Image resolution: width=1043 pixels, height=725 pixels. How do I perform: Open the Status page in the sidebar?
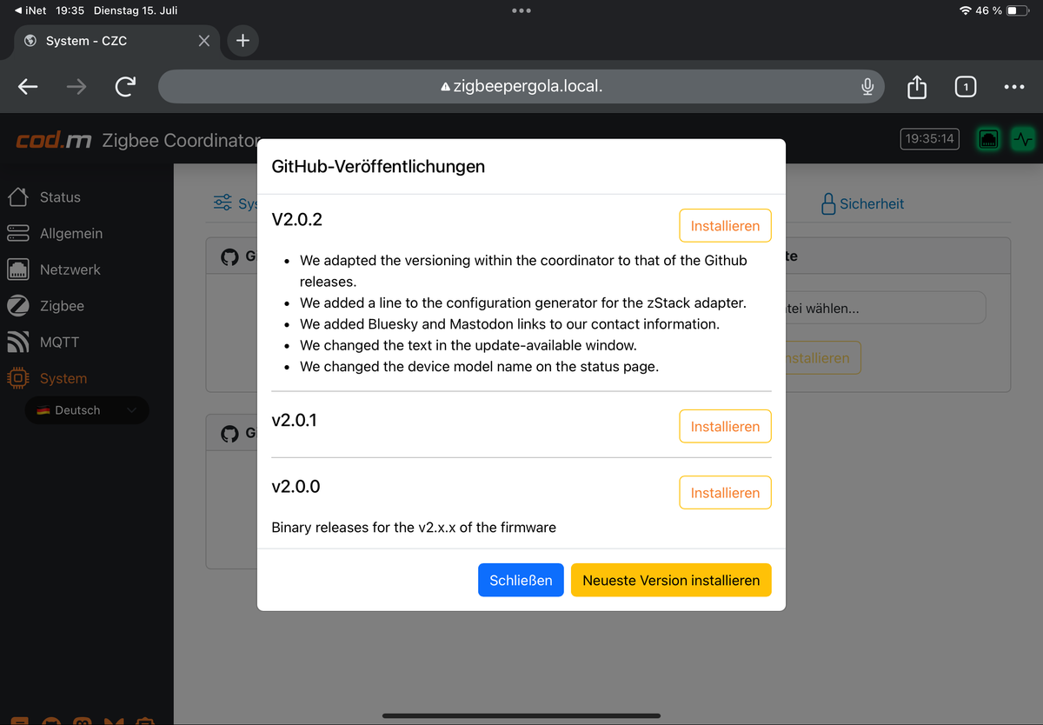click(x=60, y=197)
